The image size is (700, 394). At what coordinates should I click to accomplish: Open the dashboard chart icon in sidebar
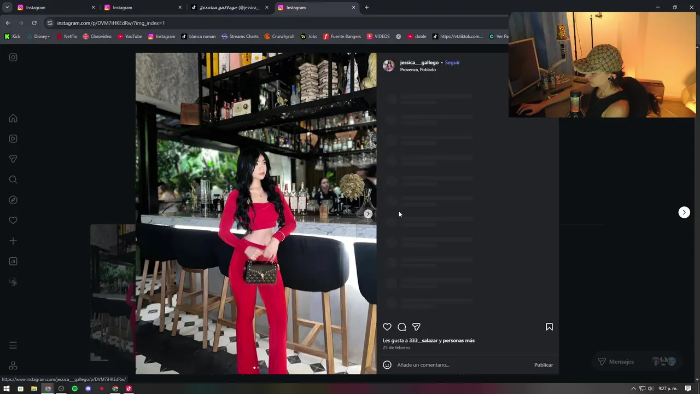13,262
